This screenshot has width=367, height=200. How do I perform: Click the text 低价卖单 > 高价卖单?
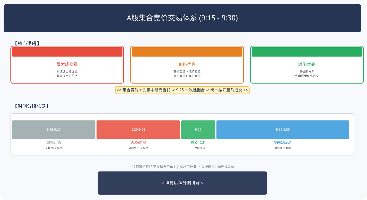(187, 76)
